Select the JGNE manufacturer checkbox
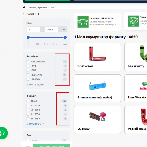The width and height of the screenshot is (147, 147). coord(28,70)
